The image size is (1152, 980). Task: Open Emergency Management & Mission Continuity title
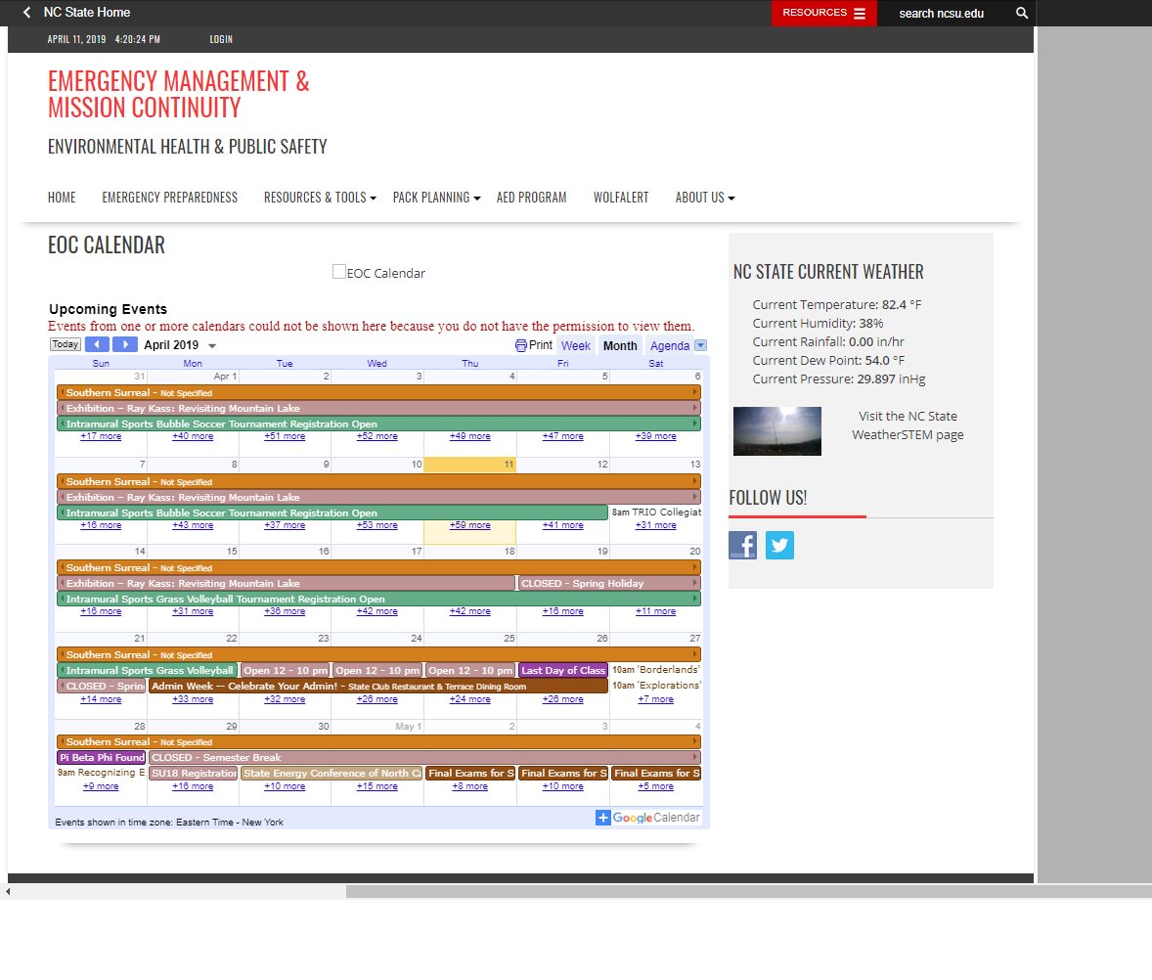click(179, 94)
